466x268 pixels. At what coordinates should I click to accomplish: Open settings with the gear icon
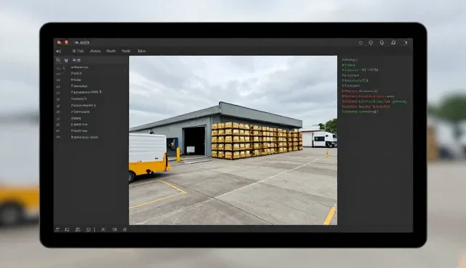click(x=382, y=43)
